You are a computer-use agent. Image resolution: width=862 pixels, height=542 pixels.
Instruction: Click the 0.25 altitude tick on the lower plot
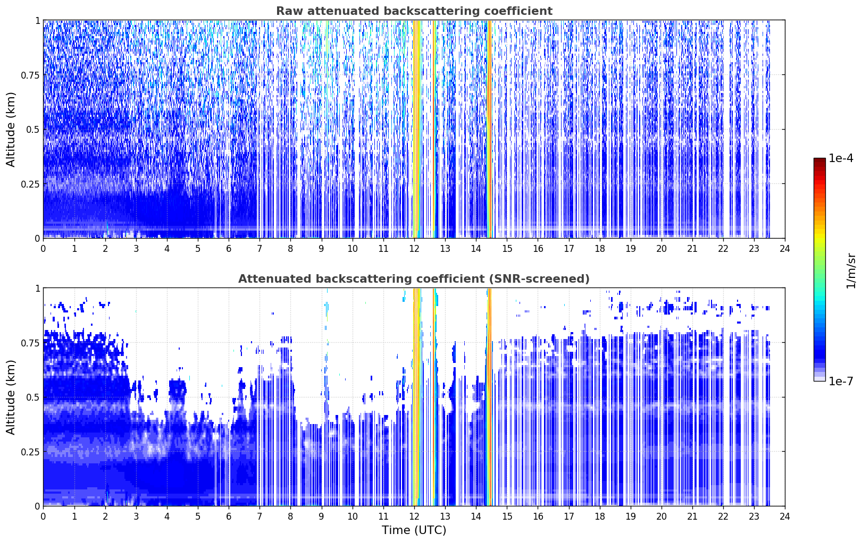pos(31,452)
